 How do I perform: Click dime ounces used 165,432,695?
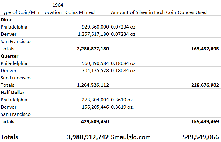click(x=201, y=49)
